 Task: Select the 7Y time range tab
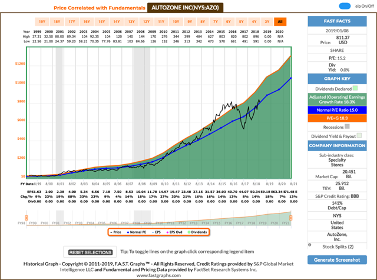coord(216,22)
